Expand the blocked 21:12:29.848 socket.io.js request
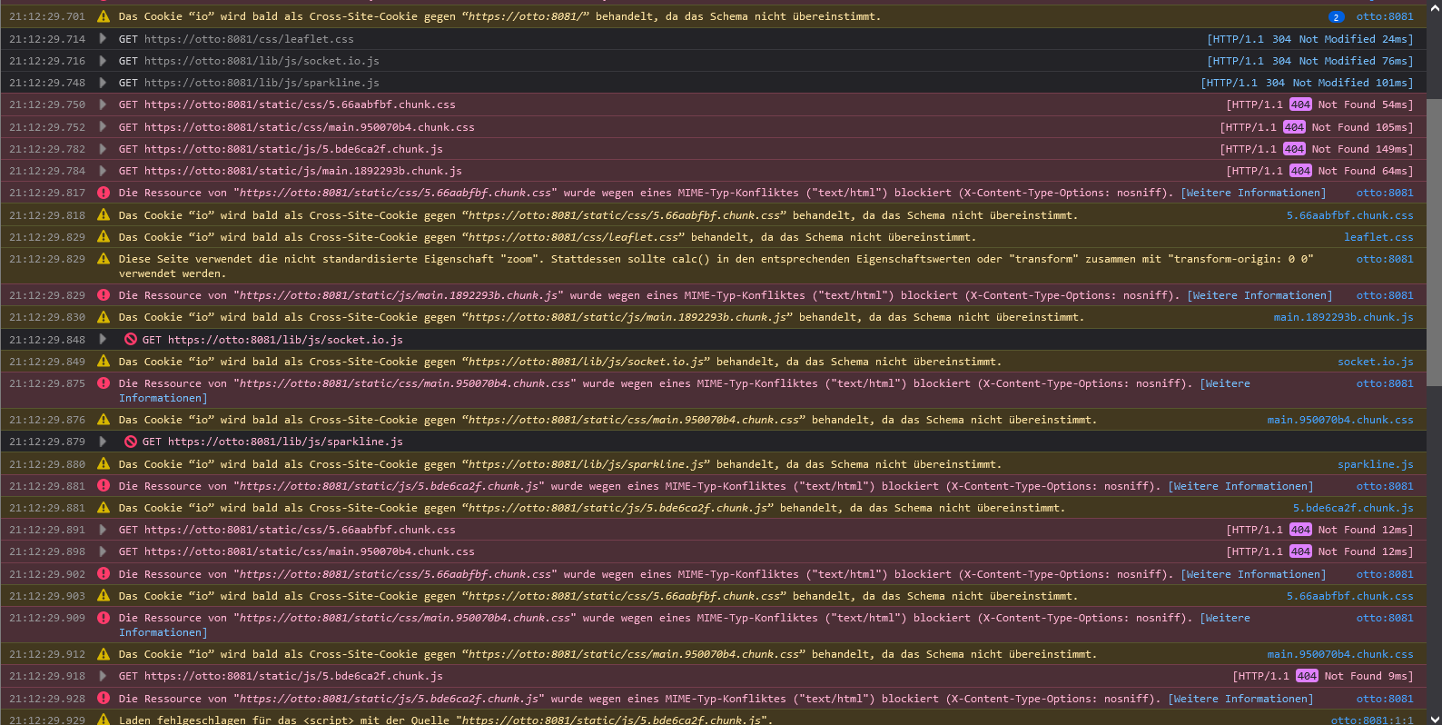The height and width of the screenshot is (725, 1442). pyautogui.click(x=103, y=340)
